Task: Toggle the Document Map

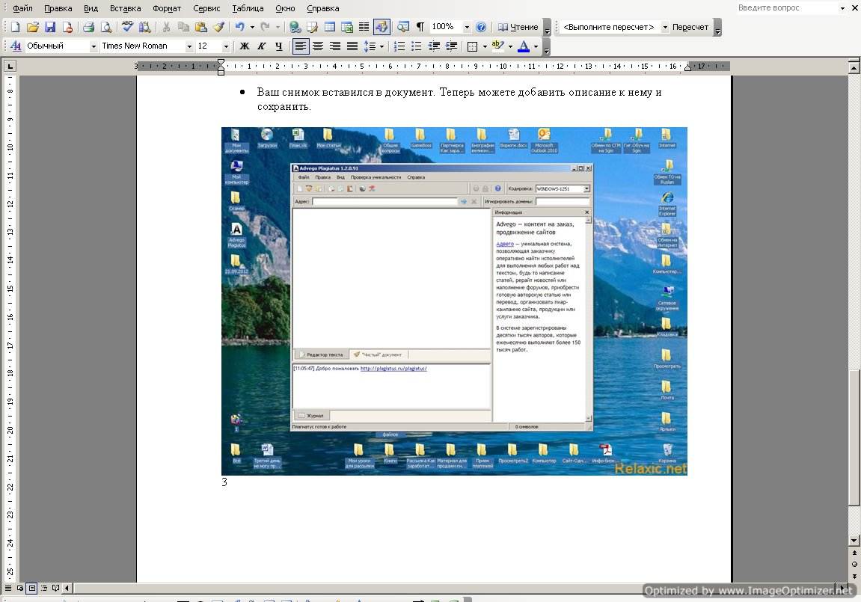Action: (x=403, y=27)
